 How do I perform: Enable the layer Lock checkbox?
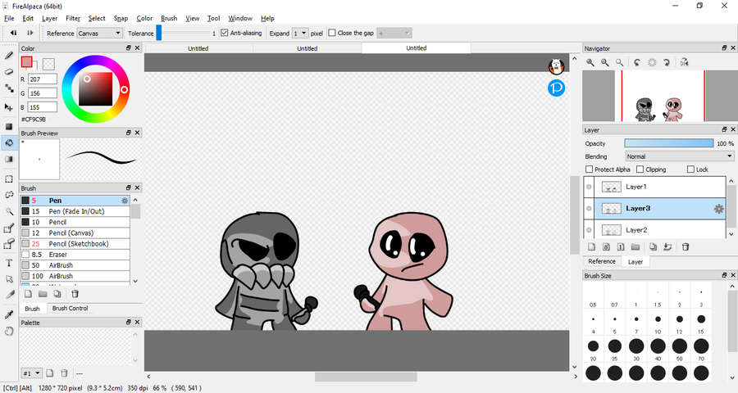tap(691, 169)
